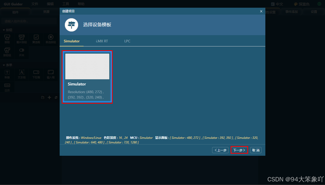Click the folder icon below widget list

click(x=43, y=98)
